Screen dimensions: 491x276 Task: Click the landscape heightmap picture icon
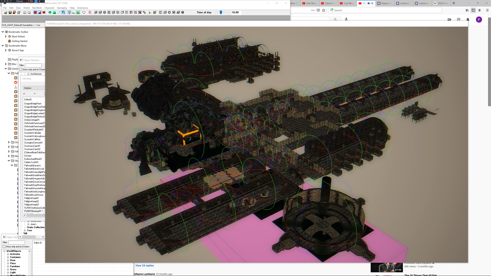click(x=54, y=13)
